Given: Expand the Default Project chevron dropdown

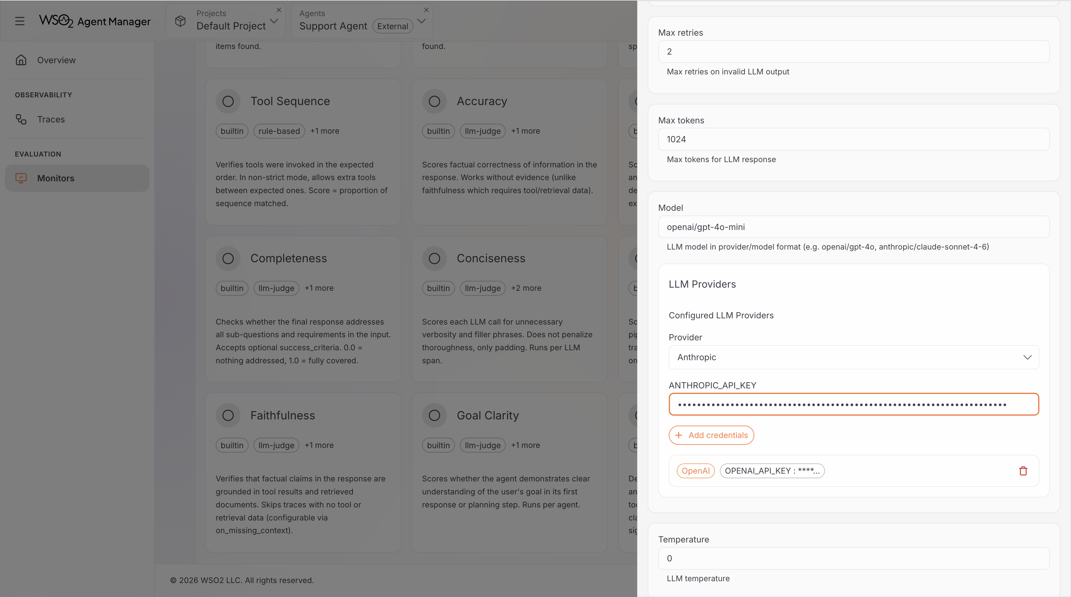Looking at the screenshot, I should [274, 21].
